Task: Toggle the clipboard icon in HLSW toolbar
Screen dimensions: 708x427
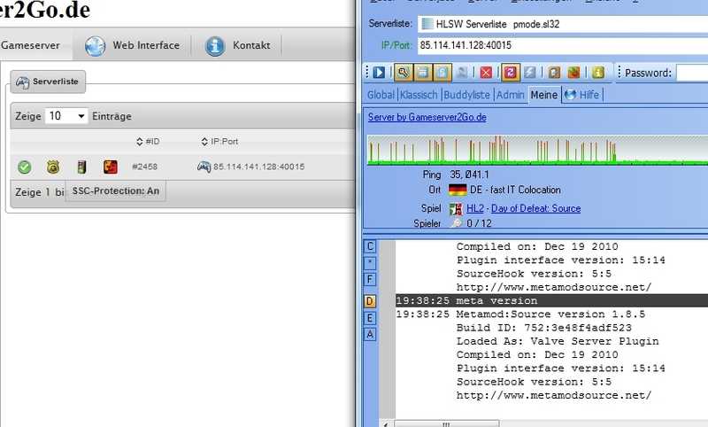Action: tap(442, 73)
